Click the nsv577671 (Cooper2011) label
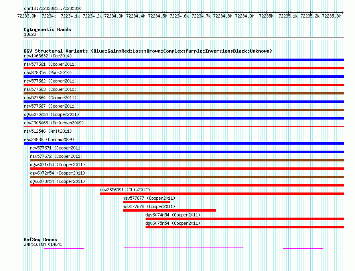 pos(56,148)
